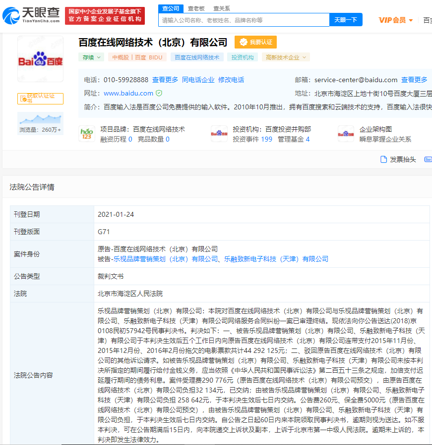Screen dimensions: 432x445
Task: Click the 发票抬头 document icon
Action: point(384,159)
